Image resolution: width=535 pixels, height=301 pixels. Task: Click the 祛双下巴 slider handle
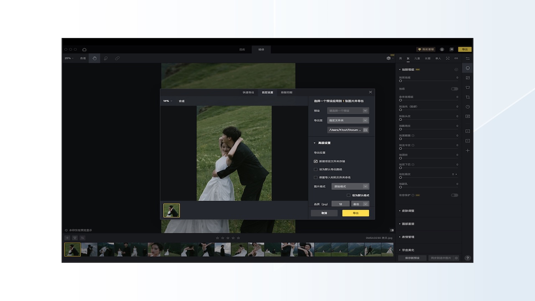400,168
